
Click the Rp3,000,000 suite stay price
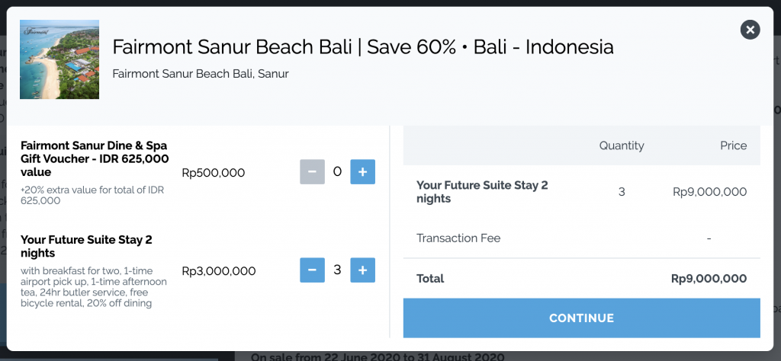[219, 271]
